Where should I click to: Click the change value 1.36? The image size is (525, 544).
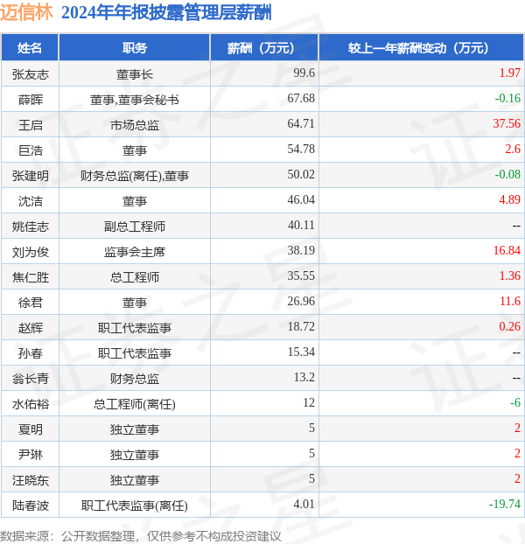(x=510, y=275)
